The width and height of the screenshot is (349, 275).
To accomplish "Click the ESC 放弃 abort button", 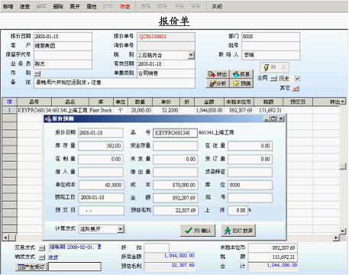I will (x=238, y=231).
